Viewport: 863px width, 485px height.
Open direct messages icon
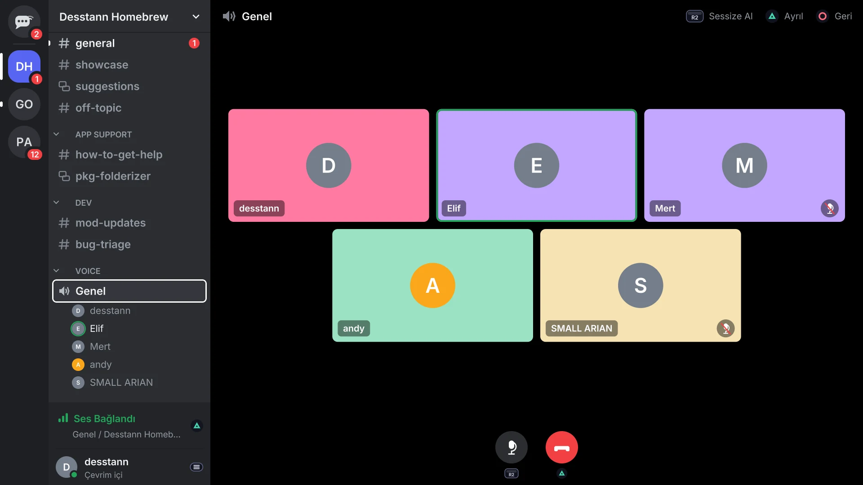(24, 22)
